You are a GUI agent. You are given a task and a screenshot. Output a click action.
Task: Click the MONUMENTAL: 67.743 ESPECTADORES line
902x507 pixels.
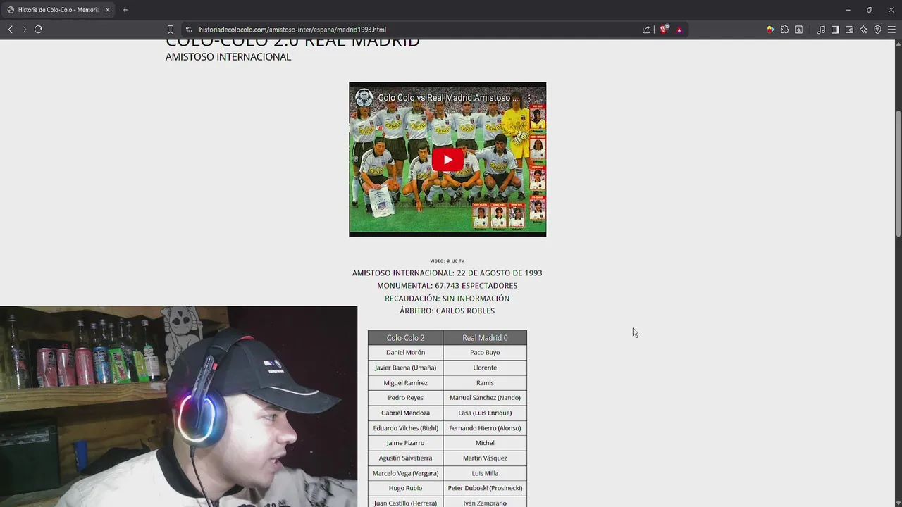click(x=447, y=286)
